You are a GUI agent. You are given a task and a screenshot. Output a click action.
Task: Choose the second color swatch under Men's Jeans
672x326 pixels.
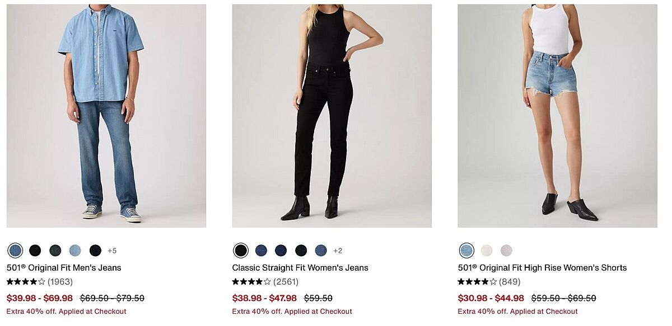(x=35, y=251)
